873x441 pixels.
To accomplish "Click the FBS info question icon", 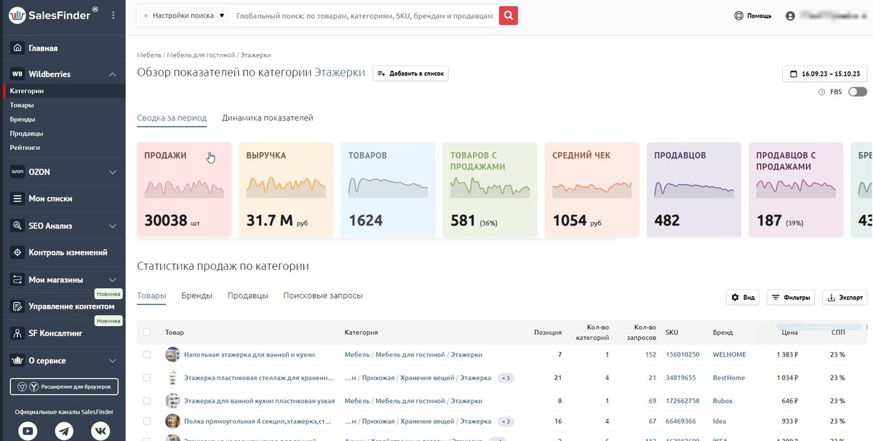I will pyautogui.click(x=821, y=92).
